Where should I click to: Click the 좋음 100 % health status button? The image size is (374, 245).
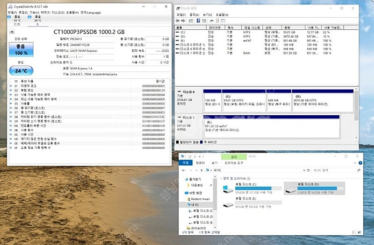pyautogui.click(x=21, y=49)
